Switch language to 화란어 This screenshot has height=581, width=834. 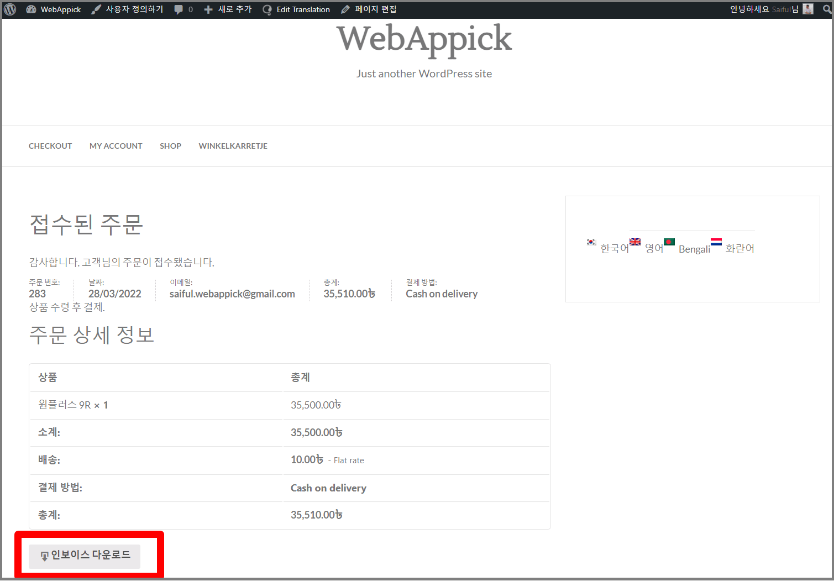(x=739, y=249)
